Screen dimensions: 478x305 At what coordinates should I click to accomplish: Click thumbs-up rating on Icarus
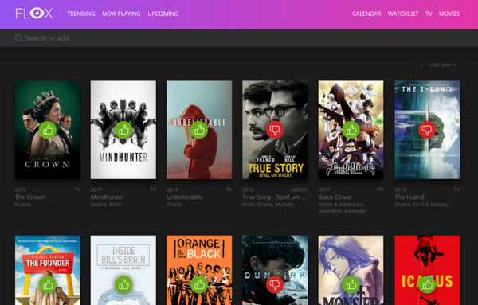point(427,284)
